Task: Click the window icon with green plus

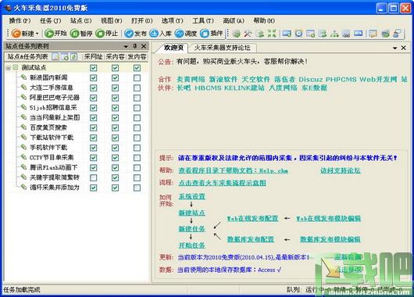Action: click(x=311, y=34)
